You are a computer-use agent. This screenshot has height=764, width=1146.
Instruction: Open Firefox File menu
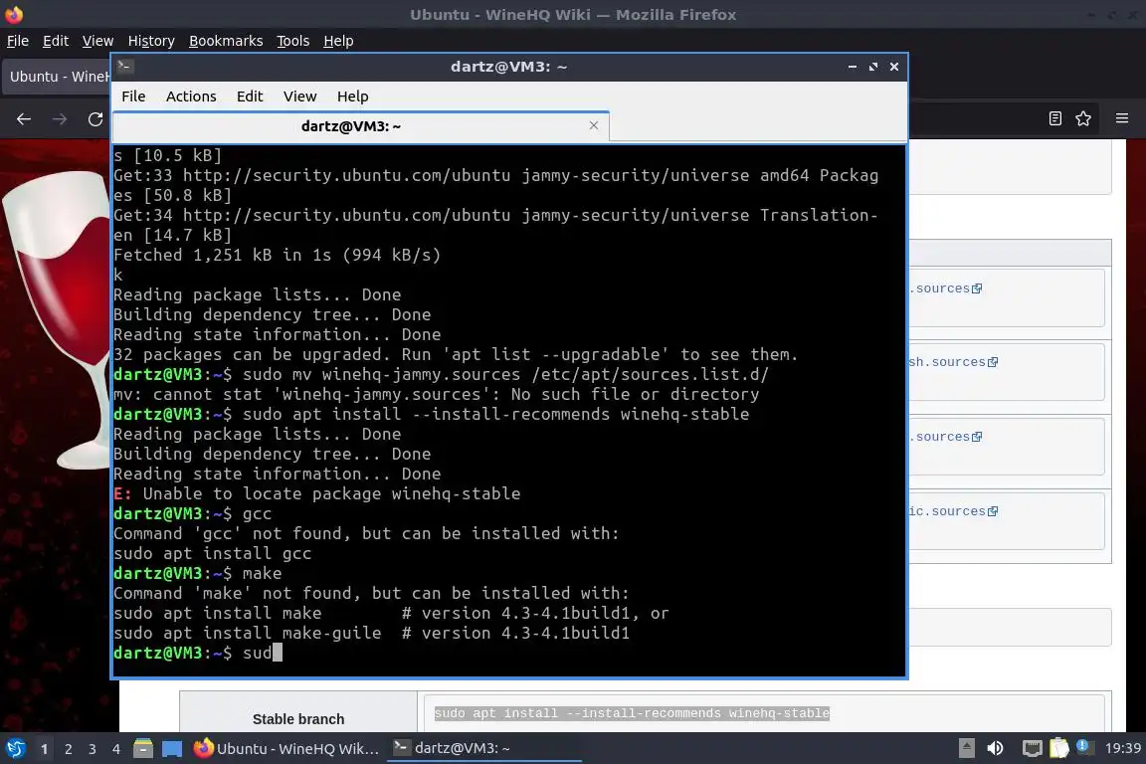click(18, 41)
